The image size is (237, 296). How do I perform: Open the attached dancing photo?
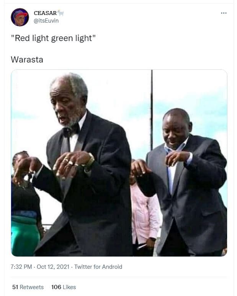(x=119, y=163)
